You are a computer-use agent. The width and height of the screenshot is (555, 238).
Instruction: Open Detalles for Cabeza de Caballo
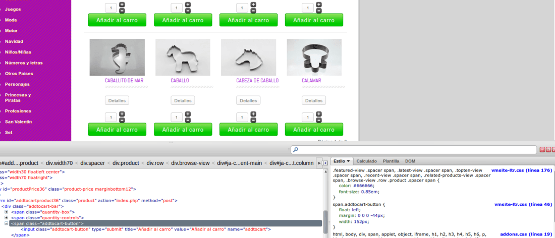pos(248,100)
